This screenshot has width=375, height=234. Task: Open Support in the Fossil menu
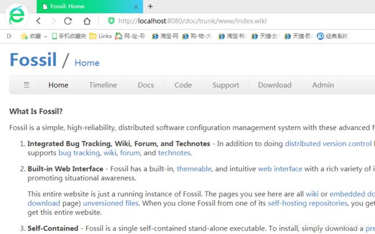(x=226, y=85)
